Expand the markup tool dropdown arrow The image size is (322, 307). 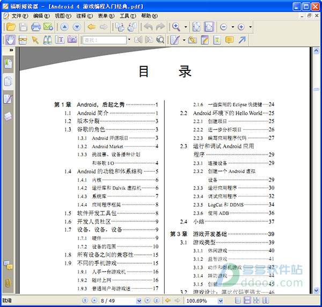184,40
